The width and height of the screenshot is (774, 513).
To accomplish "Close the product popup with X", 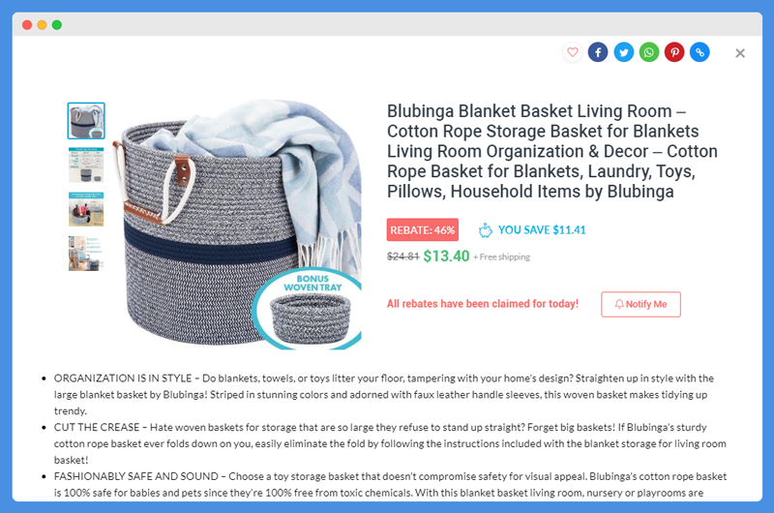I will tap(739, 53).
